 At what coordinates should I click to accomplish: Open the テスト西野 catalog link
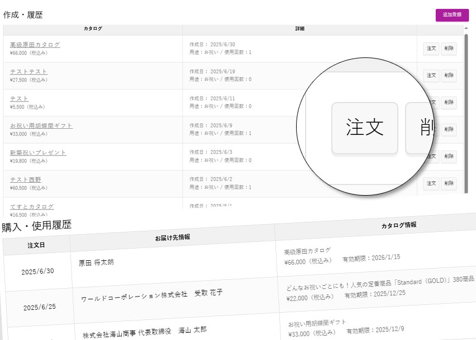pos(25,179)
